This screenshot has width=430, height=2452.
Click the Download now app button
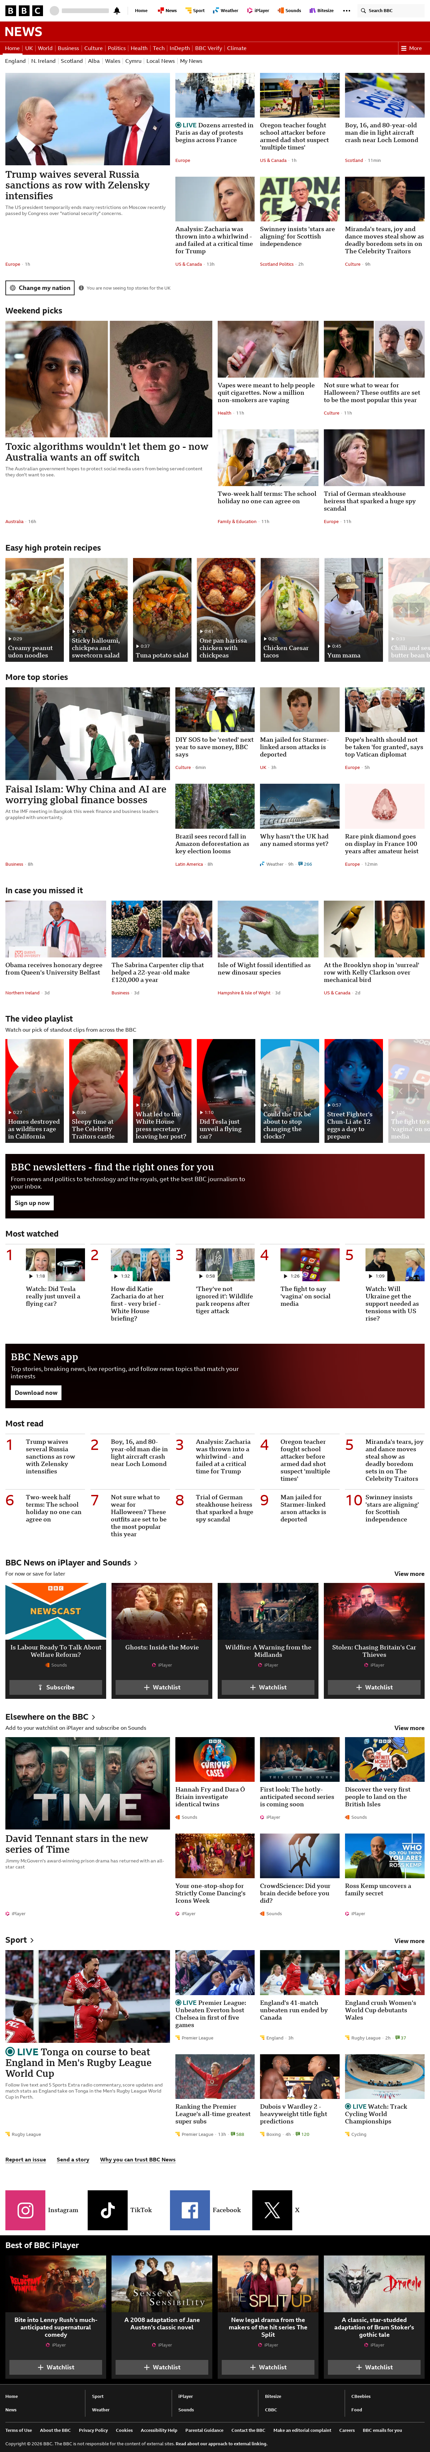click(x=36, y=1392)
